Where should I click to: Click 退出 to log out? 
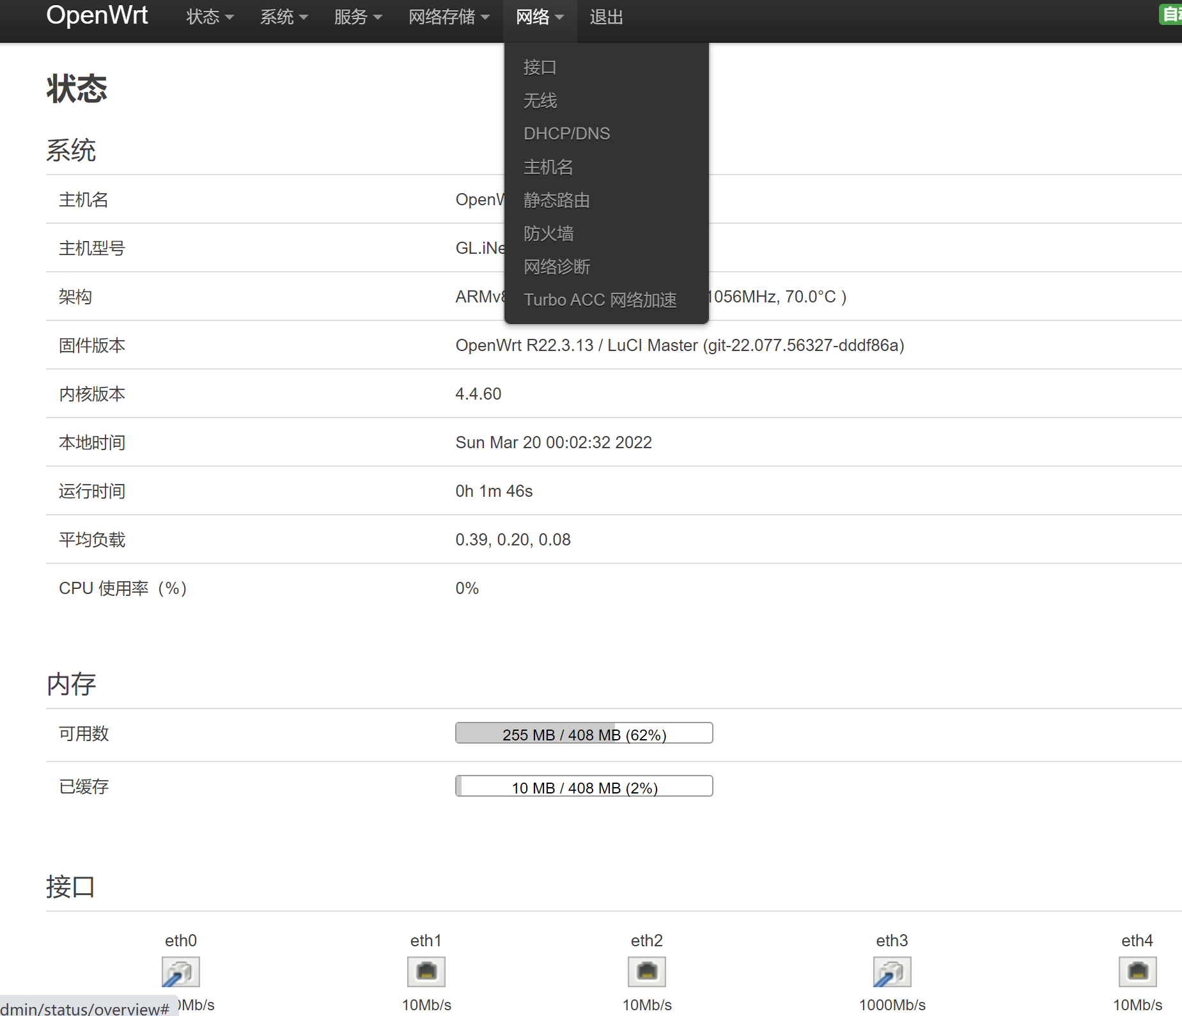[605, 17]
